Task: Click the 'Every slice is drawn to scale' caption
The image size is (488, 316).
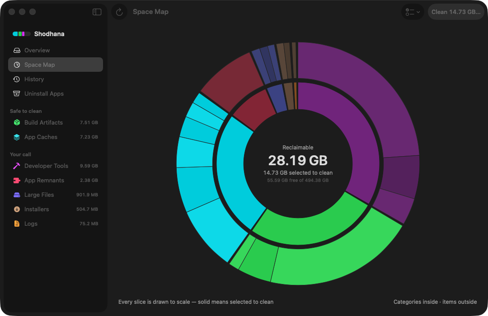Action: tap(196, 302)
